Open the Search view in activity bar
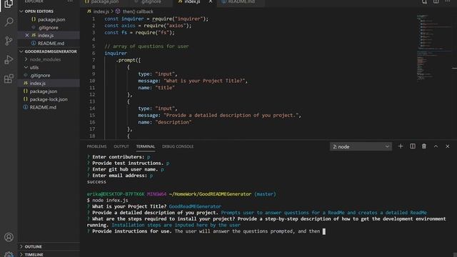This screenshot has width=457, height=257. (9, 22)
